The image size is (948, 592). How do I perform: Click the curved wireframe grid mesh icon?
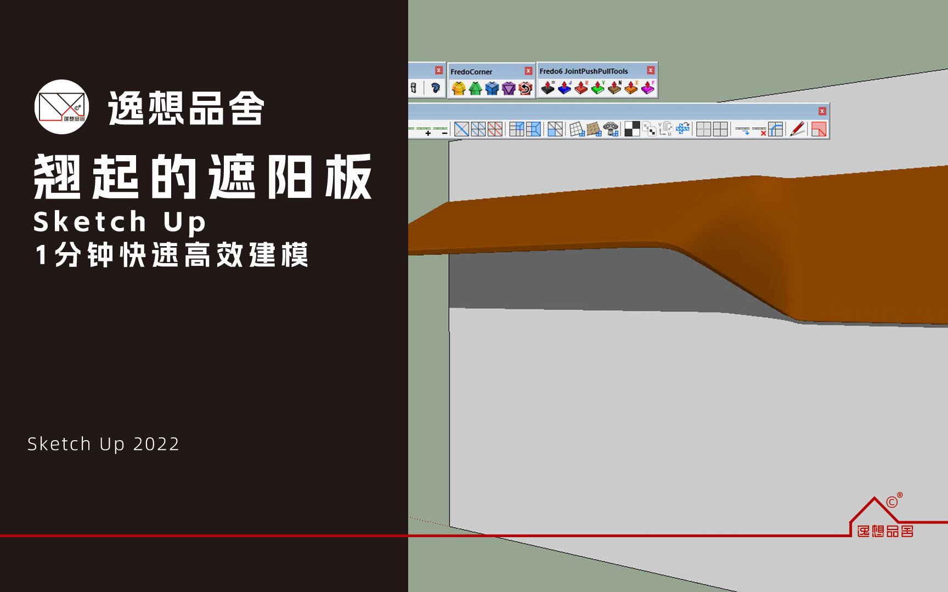[577, 129]
